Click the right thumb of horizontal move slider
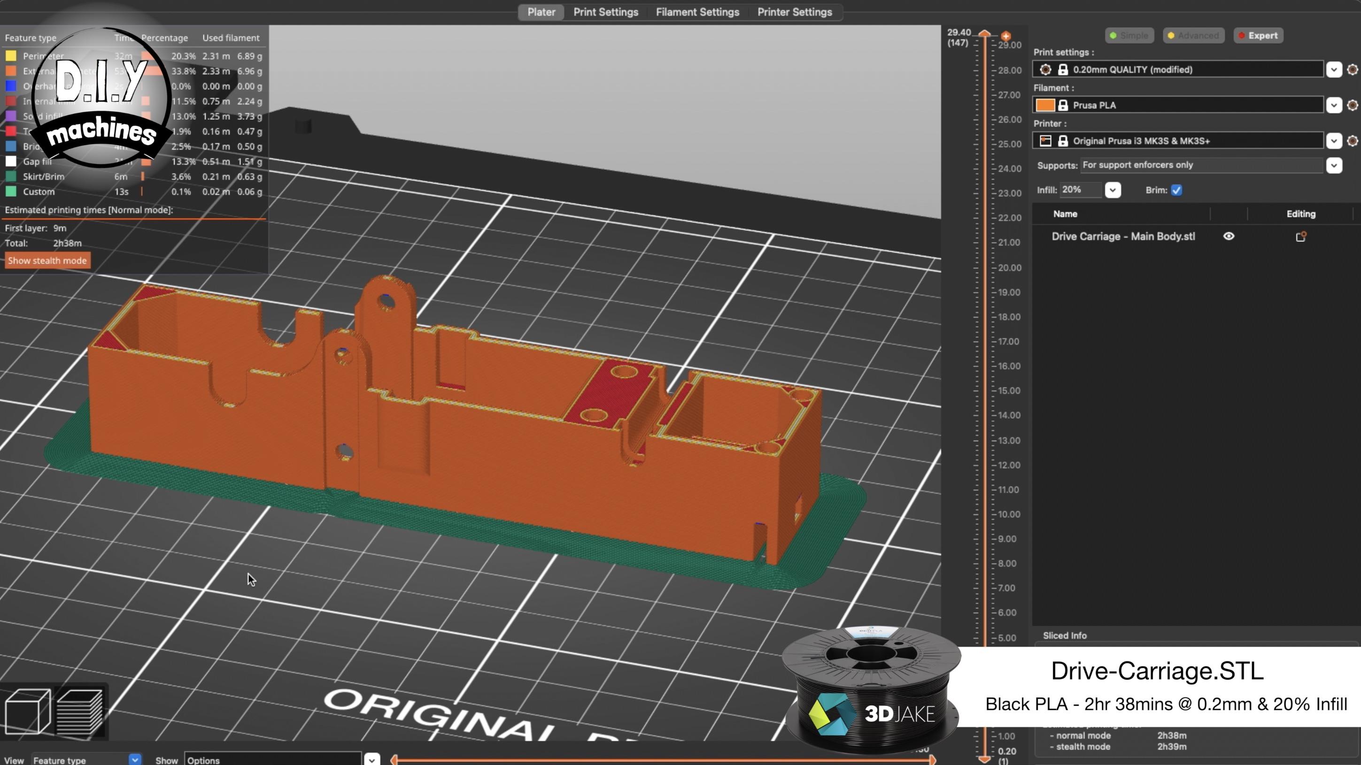The width and height of the screenshot is (1361, 765). 933,760
